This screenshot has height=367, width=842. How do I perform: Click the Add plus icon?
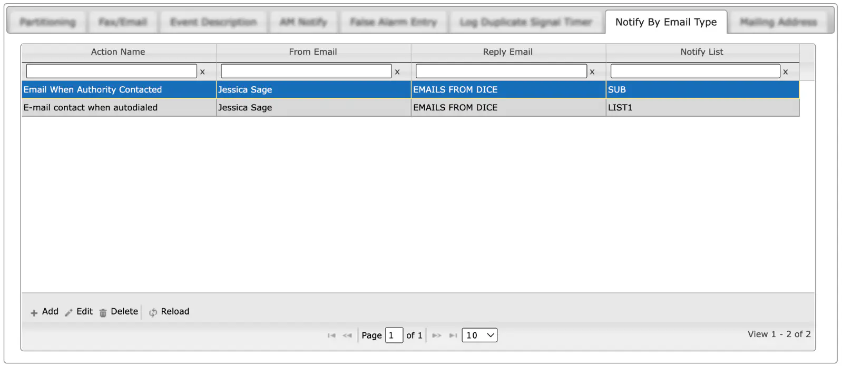[34, 313]
